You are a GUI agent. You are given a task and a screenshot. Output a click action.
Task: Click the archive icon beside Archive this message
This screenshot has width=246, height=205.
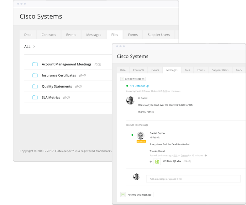(123, 195)
